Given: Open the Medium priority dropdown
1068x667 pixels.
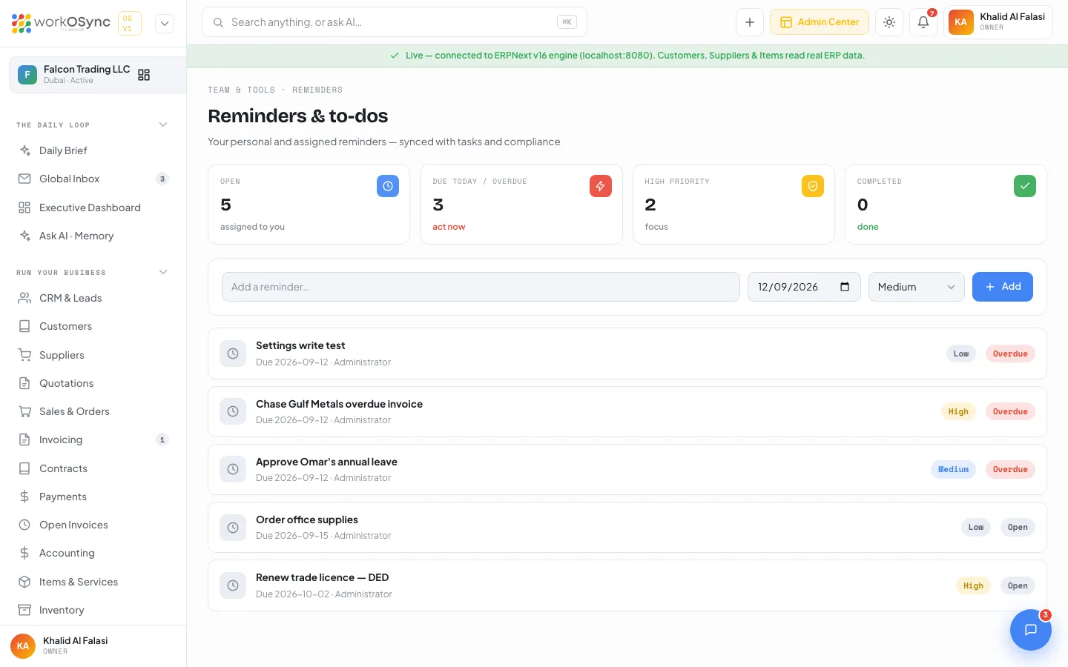Looking at the screenshot, I should tap(917, 287).
